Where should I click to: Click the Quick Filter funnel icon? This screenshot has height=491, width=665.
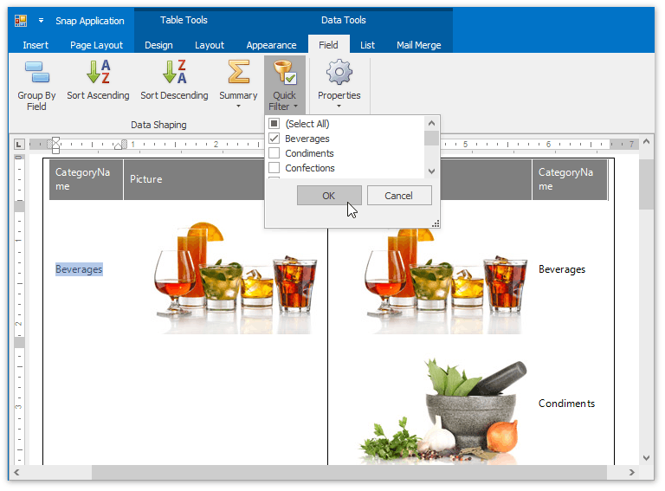(284, 72)
